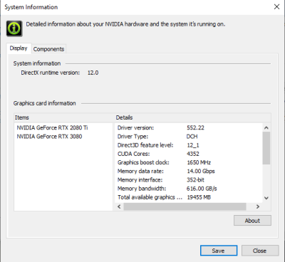This screenshot has height=262, width=285.
Task: Click the About button
Action: point(252,221)
